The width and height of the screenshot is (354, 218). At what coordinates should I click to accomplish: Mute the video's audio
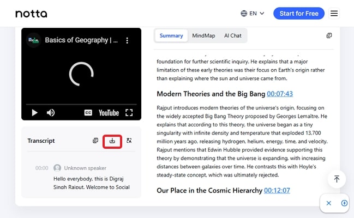(x=51, y=113)
